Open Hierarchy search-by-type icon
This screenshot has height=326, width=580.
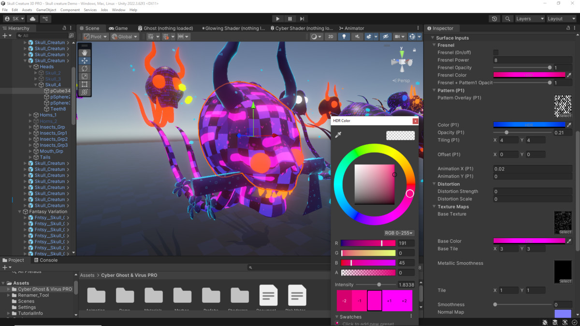click(71, 36)
